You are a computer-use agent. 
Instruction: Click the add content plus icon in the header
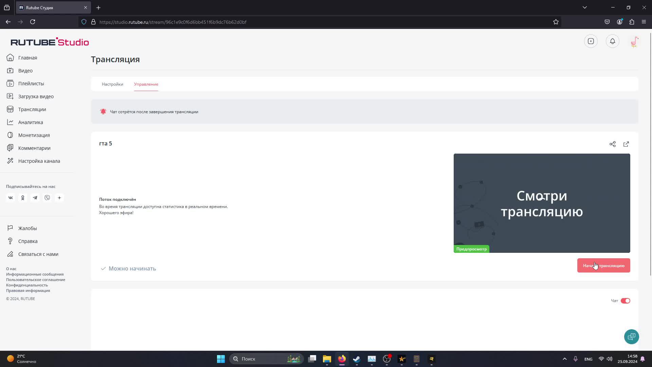coord(591,41)
